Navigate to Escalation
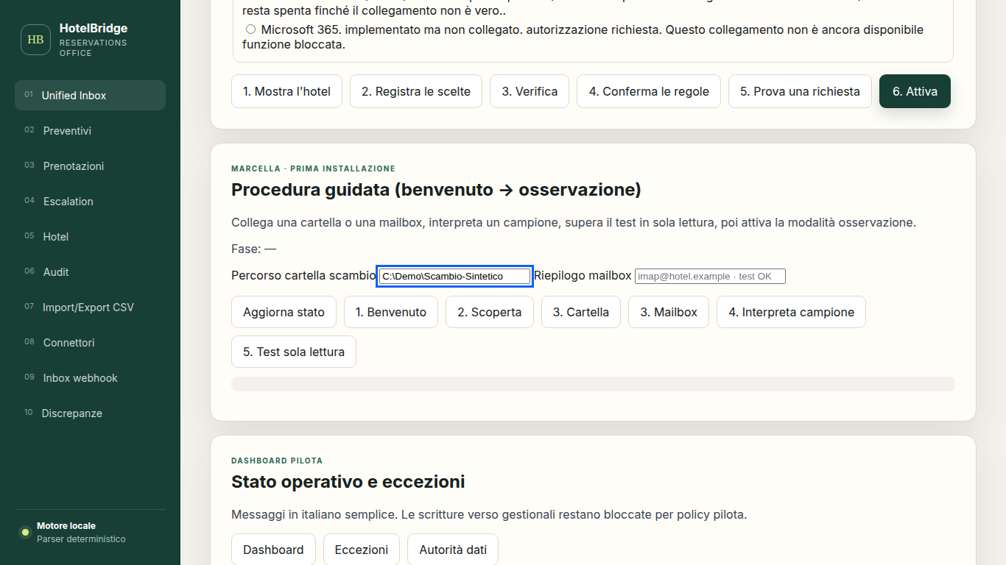Screen dimensions: 1006x565 coord(90,202)
